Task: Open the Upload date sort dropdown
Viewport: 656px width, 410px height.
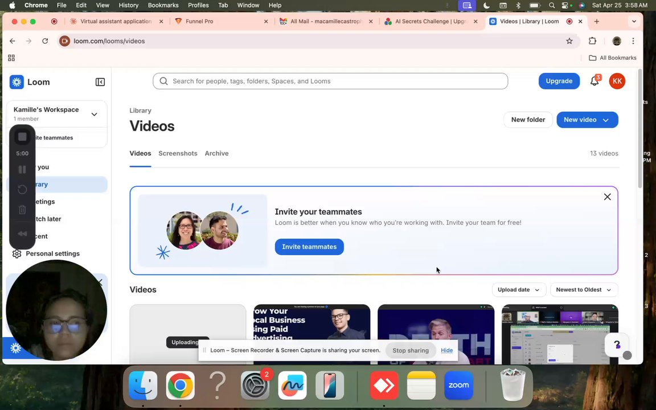Action: pos(519,289)
